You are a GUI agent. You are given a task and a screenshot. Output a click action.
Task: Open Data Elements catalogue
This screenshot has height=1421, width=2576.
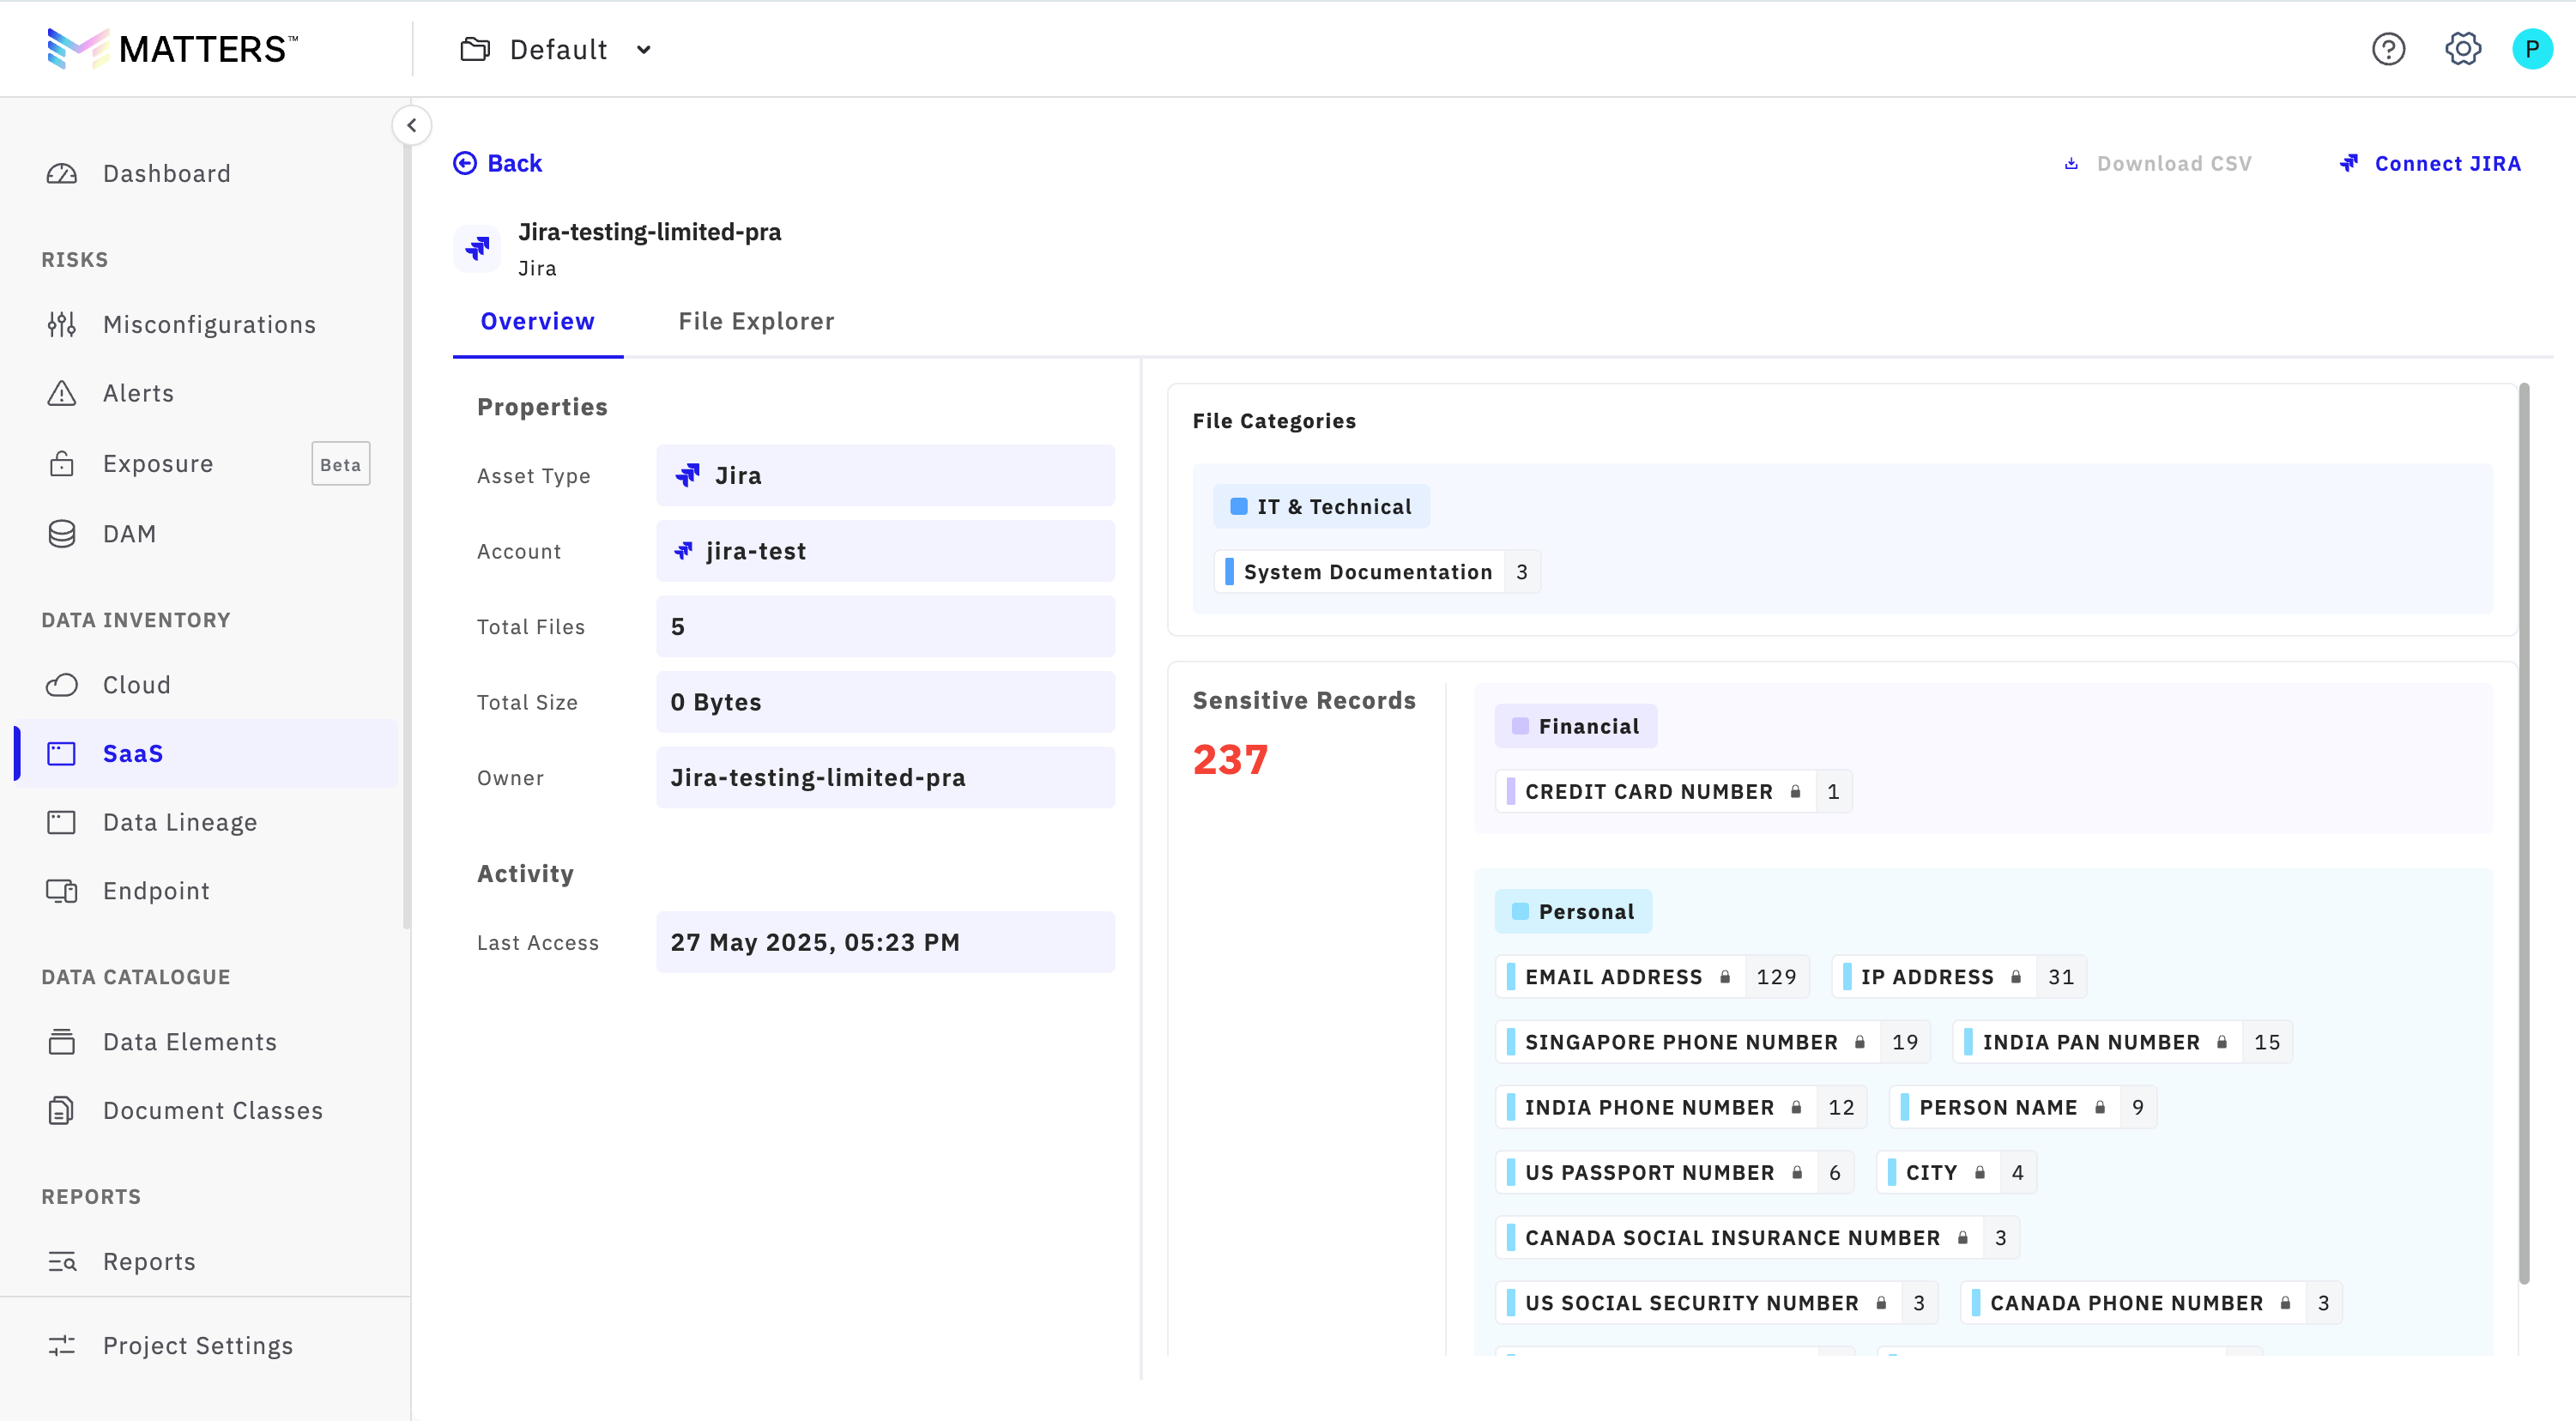click(x=206, y=1042)
